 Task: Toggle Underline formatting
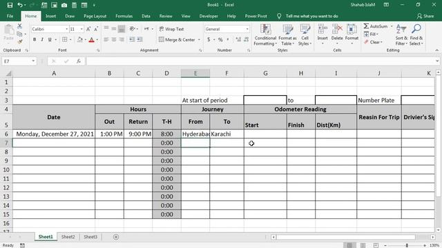(x=50, y=40)
